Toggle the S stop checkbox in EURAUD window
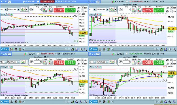The image size is (177, 105). [167, 8]
